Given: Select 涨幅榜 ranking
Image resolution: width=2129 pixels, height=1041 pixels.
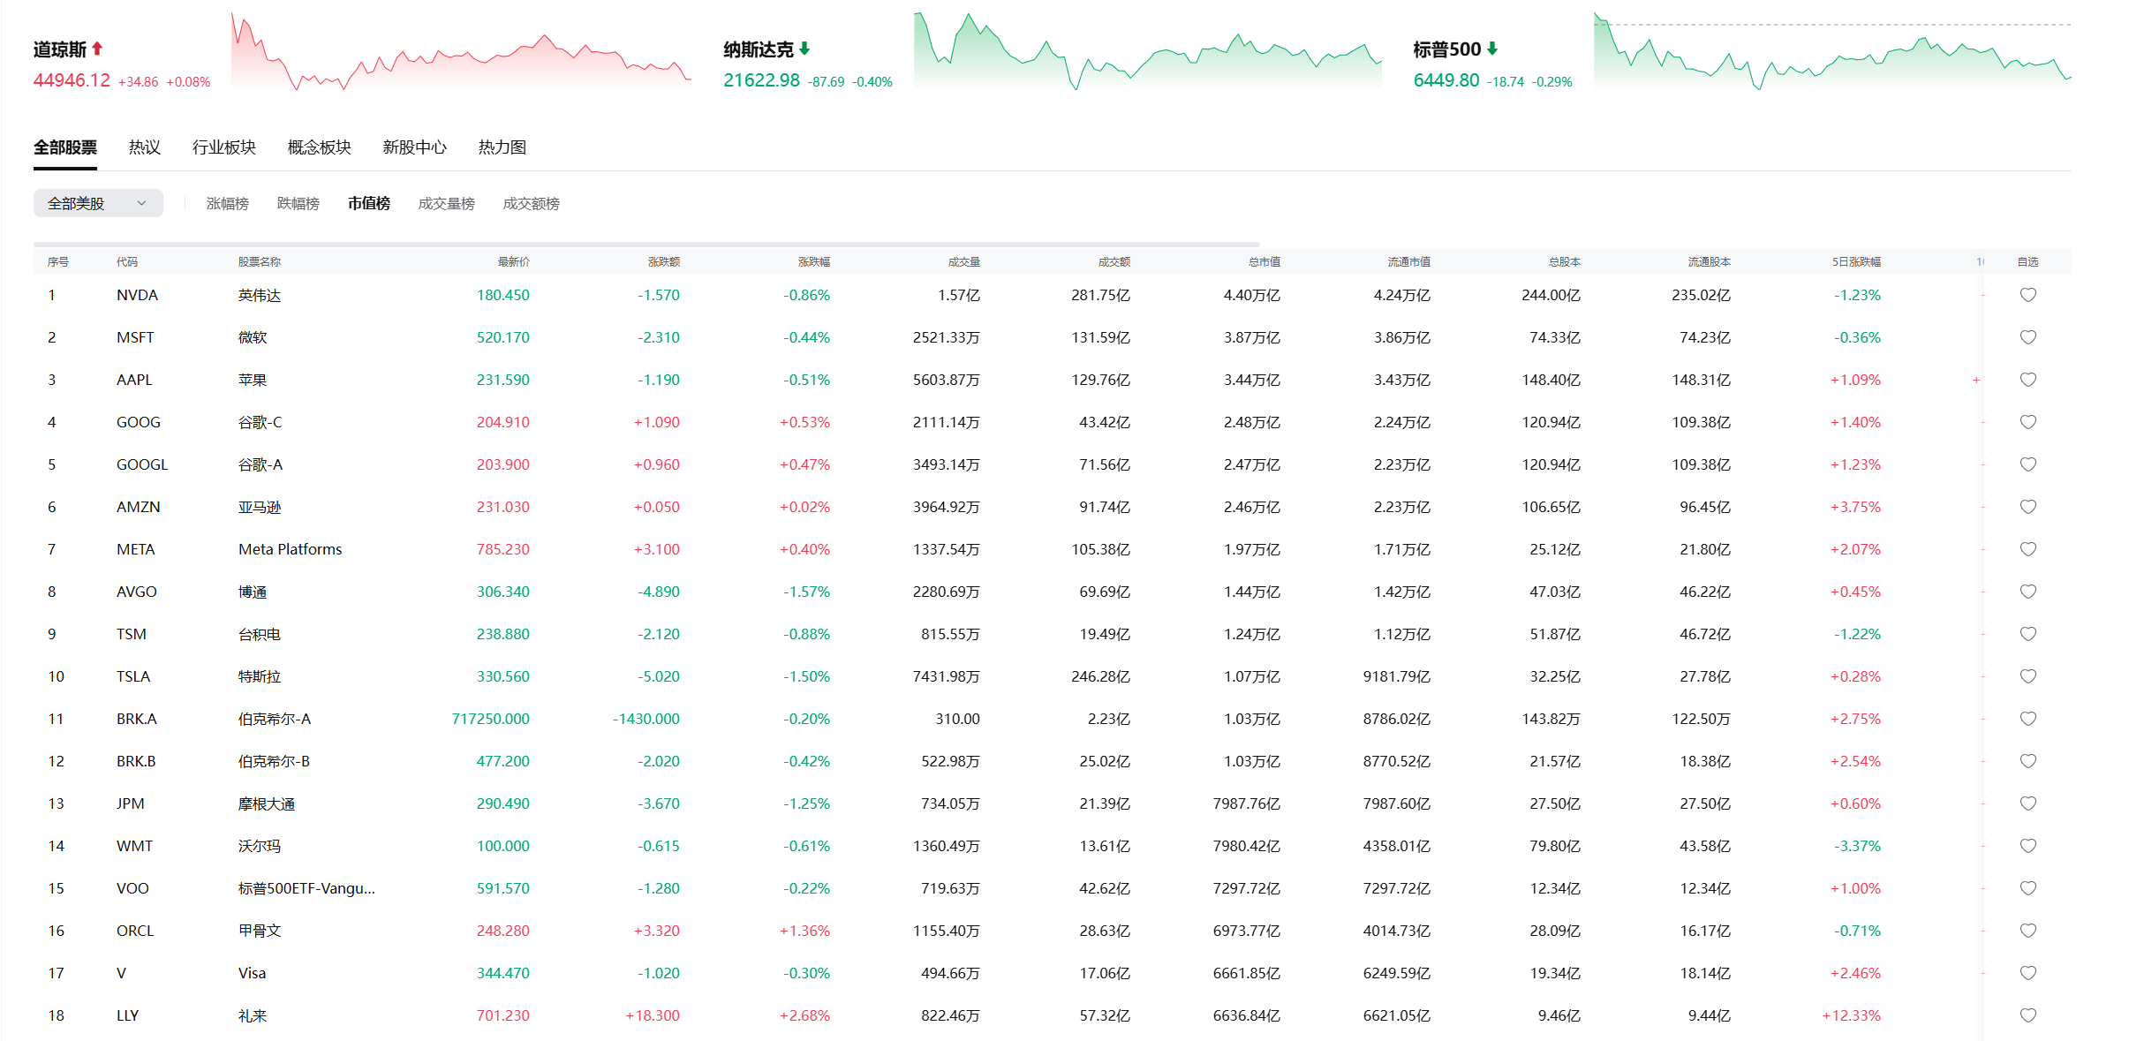Looking at the screenshot, I should (228, 204).
